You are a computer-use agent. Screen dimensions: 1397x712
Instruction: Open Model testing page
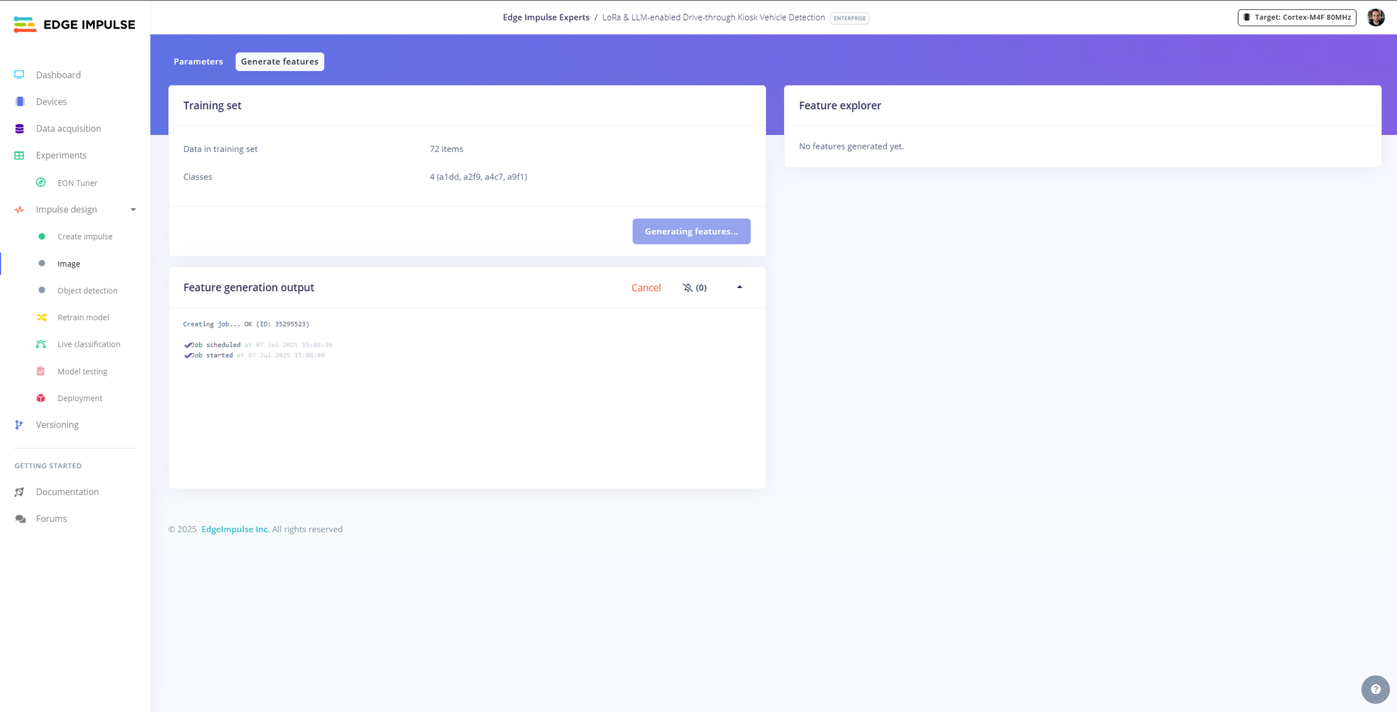(x=82, y=371)
